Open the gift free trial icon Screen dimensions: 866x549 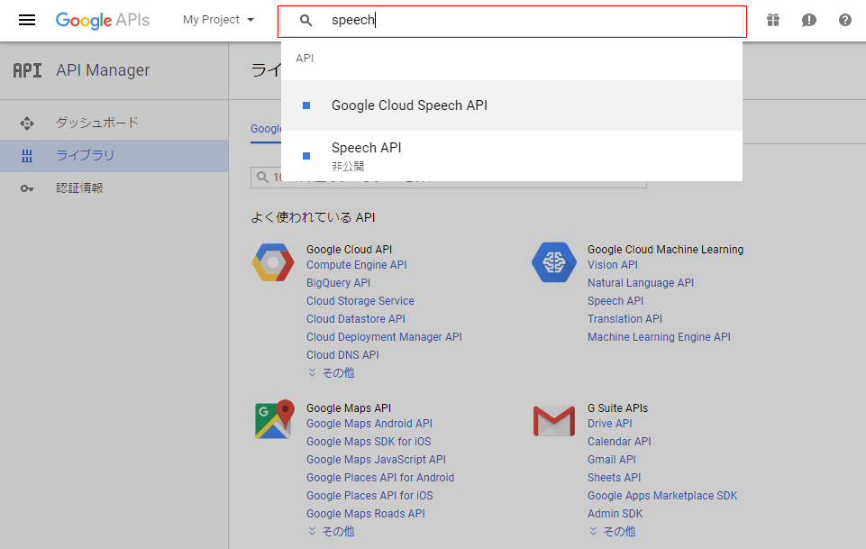[772, 21]
